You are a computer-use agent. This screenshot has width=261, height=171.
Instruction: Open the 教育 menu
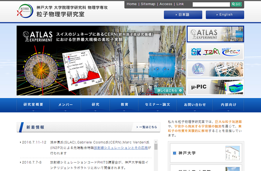tap(124, 105)
